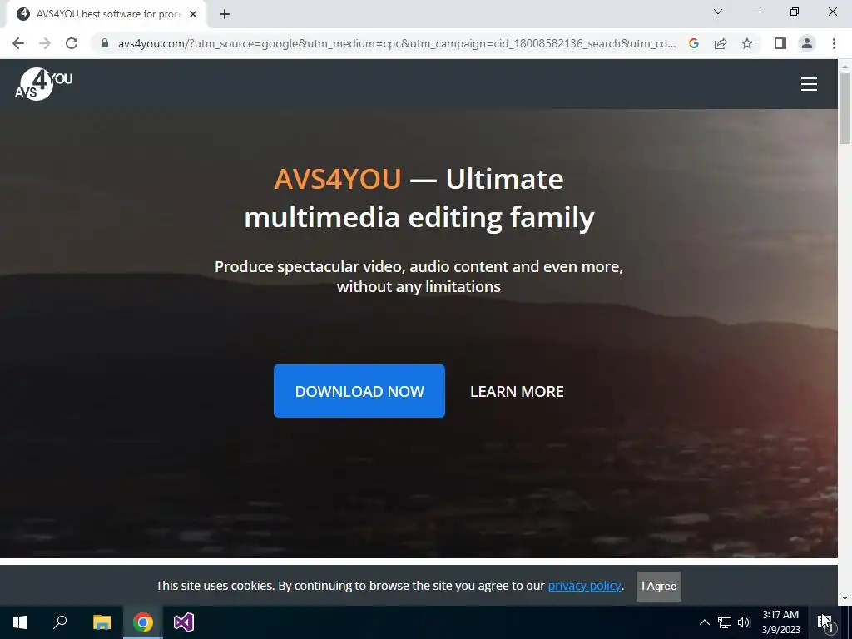Toggle the Chrome side panel icon
Viewport: 852px width, 639px height.
(780, 43)
